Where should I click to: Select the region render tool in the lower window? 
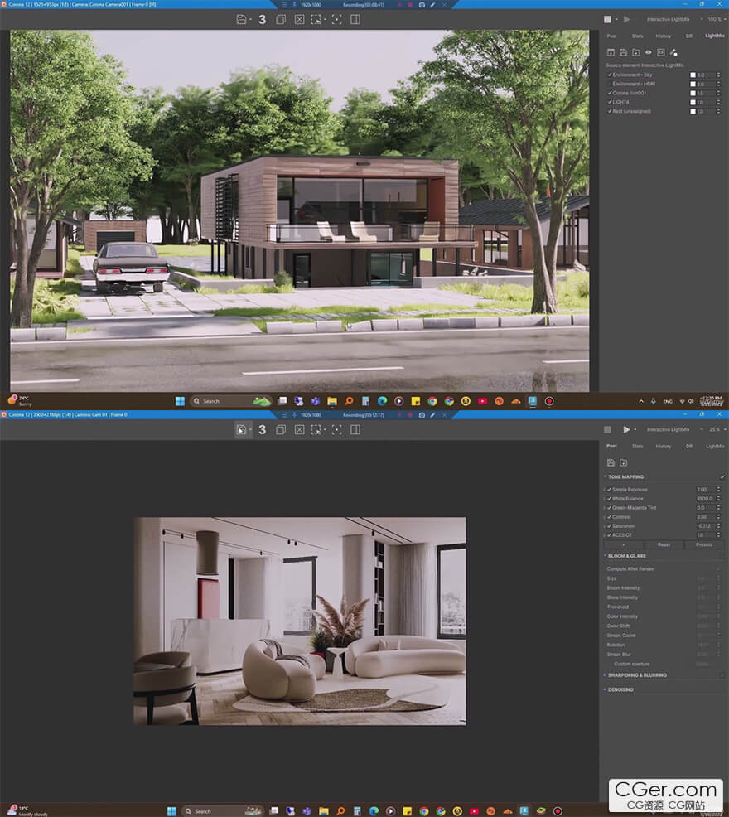coord(316,430)
